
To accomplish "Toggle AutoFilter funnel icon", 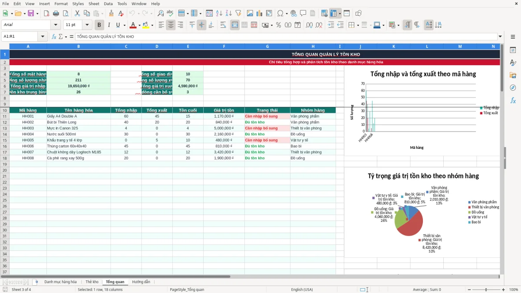I will pos(238,13).
